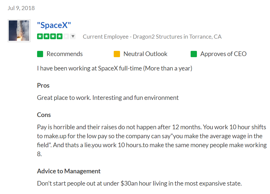Click the yellow Neutral Outlook indicator square
270x194 pixels.
click(x=117, y=54)
